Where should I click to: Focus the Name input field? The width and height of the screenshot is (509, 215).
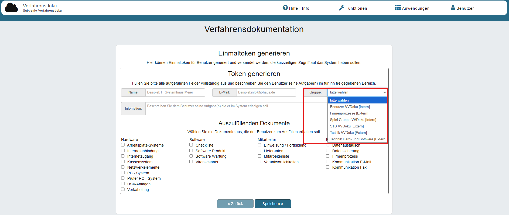tap(175, 92)
